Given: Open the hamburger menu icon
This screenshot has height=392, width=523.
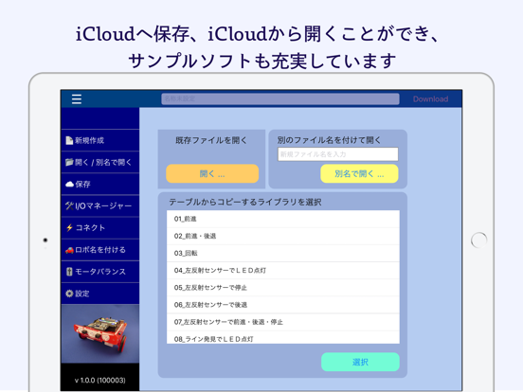Looking at the screenshot, I should (x=77, y=99).
